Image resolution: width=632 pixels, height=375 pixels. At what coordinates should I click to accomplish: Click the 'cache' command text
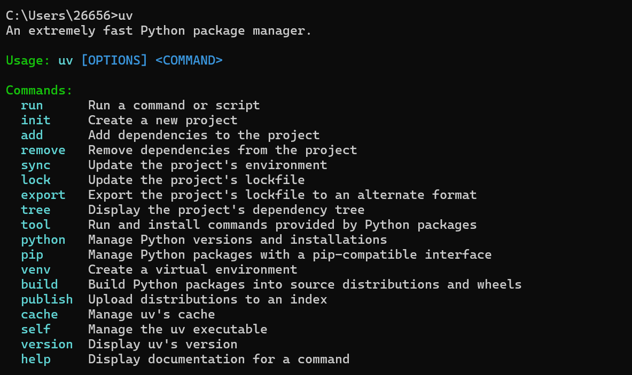pyautogui.click(x=40, y=314)
